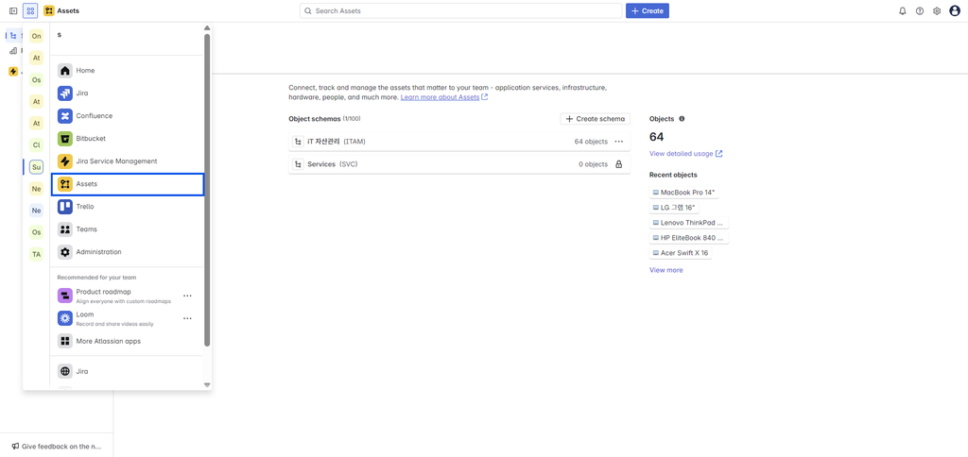The width and height of the screenshot is (968, 457).
Task: Open Trello from the app list
Action: point(128,207)
